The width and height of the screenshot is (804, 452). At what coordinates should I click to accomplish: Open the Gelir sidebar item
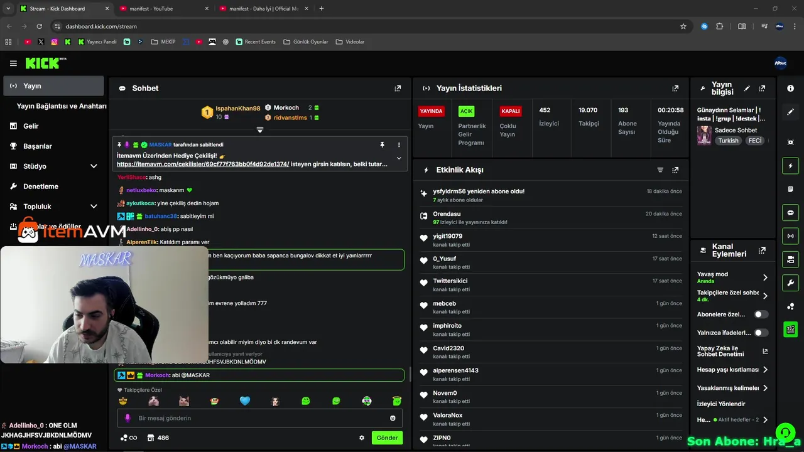coord(53,126)
